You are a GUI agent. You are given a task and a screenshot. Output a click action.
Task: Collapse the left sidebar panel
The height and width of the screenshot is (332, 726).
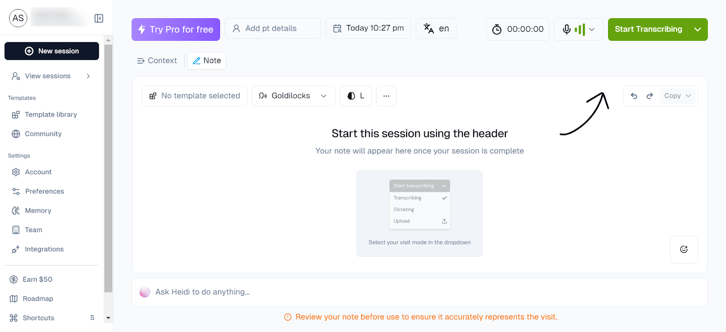(x=99, y=18)
